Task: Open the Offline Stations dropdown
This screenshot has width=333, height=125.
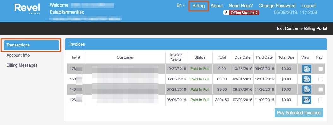Action: pyautogui.click(x=244, y=13)
